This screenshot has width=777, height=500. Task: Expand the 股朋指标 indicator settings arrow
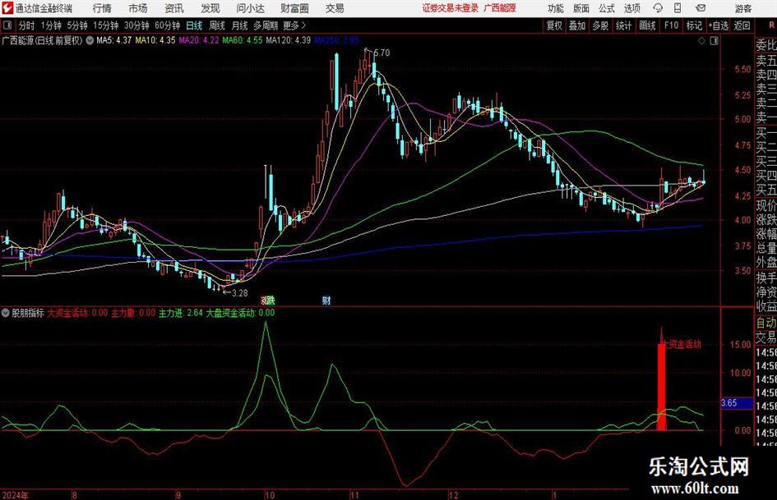click(6, 313)
